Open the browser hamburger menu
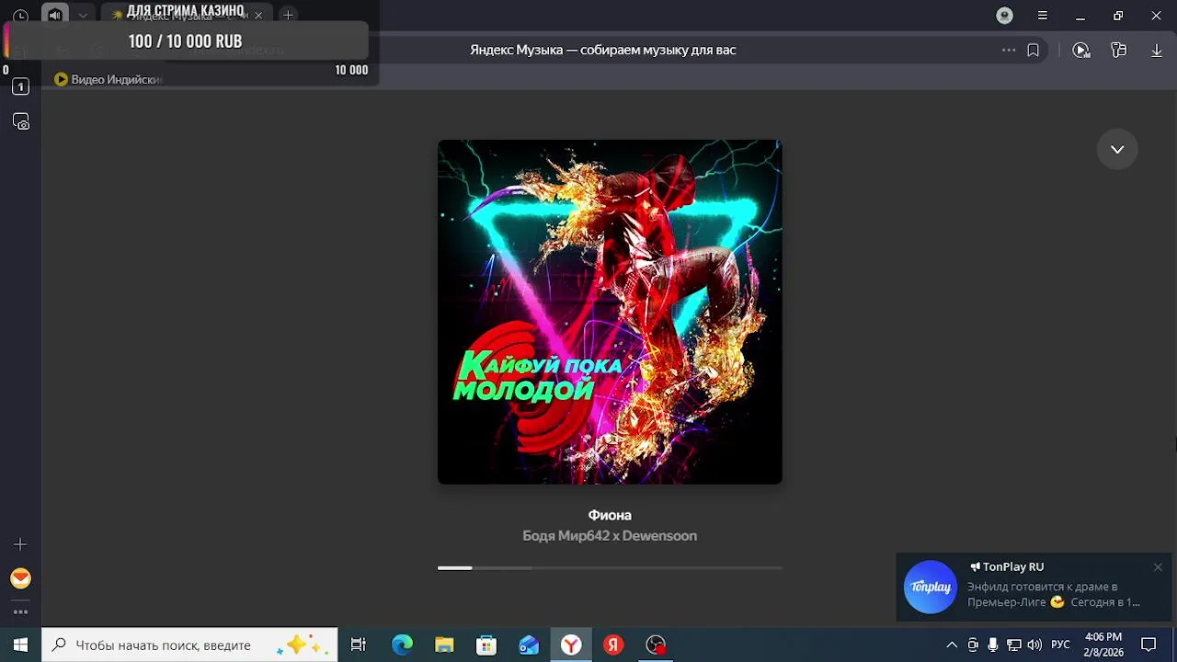Screen dimensions: 1177x662 point(1043,16)
